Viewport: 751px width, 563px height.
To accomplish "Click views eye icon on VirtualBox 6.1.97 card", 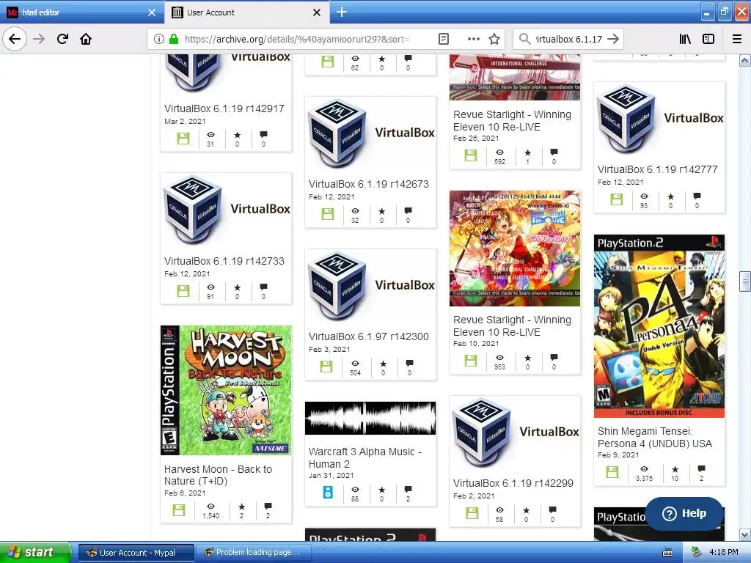I will coord(356,364).
